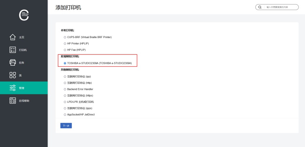Click the online help icon
Image resolution: width=305 pixels, height=147 pixels.
pos(13,101)
